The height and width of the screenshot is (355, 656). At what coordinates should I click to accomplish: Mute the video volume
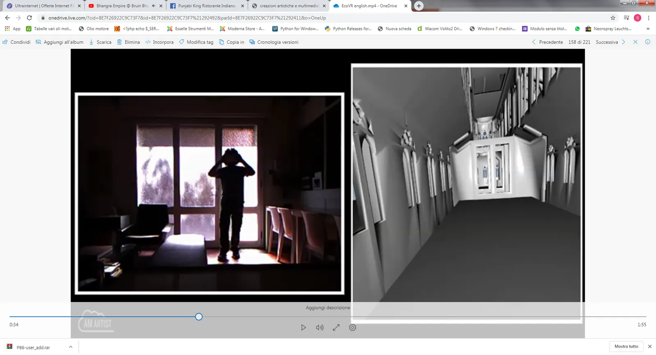(320, 328)
